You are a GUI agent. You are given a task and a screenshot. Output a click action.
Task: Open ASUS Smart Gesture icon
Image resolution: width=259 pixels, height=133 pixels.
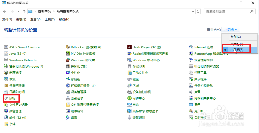6,47
